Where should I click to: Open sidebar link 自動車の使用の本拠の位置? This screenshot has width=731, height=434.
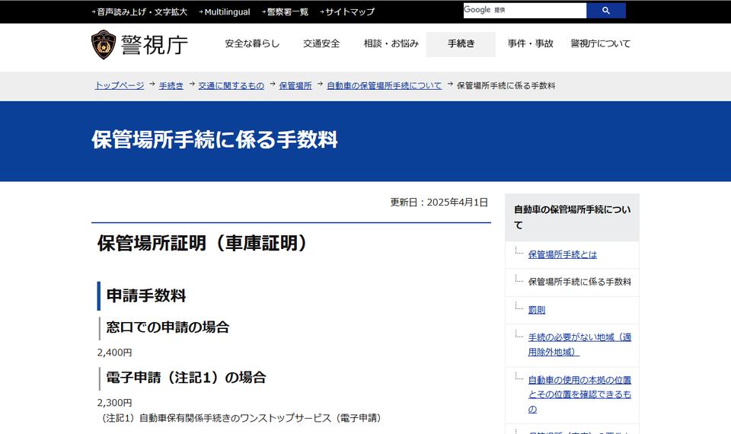(x=579, y=394)
